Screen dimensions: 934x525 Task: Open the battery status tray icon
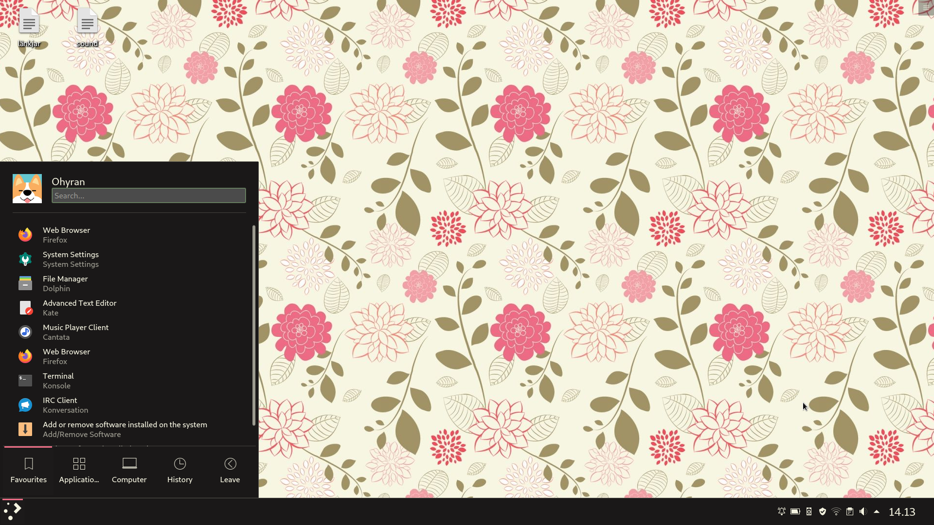coord(795,511)
